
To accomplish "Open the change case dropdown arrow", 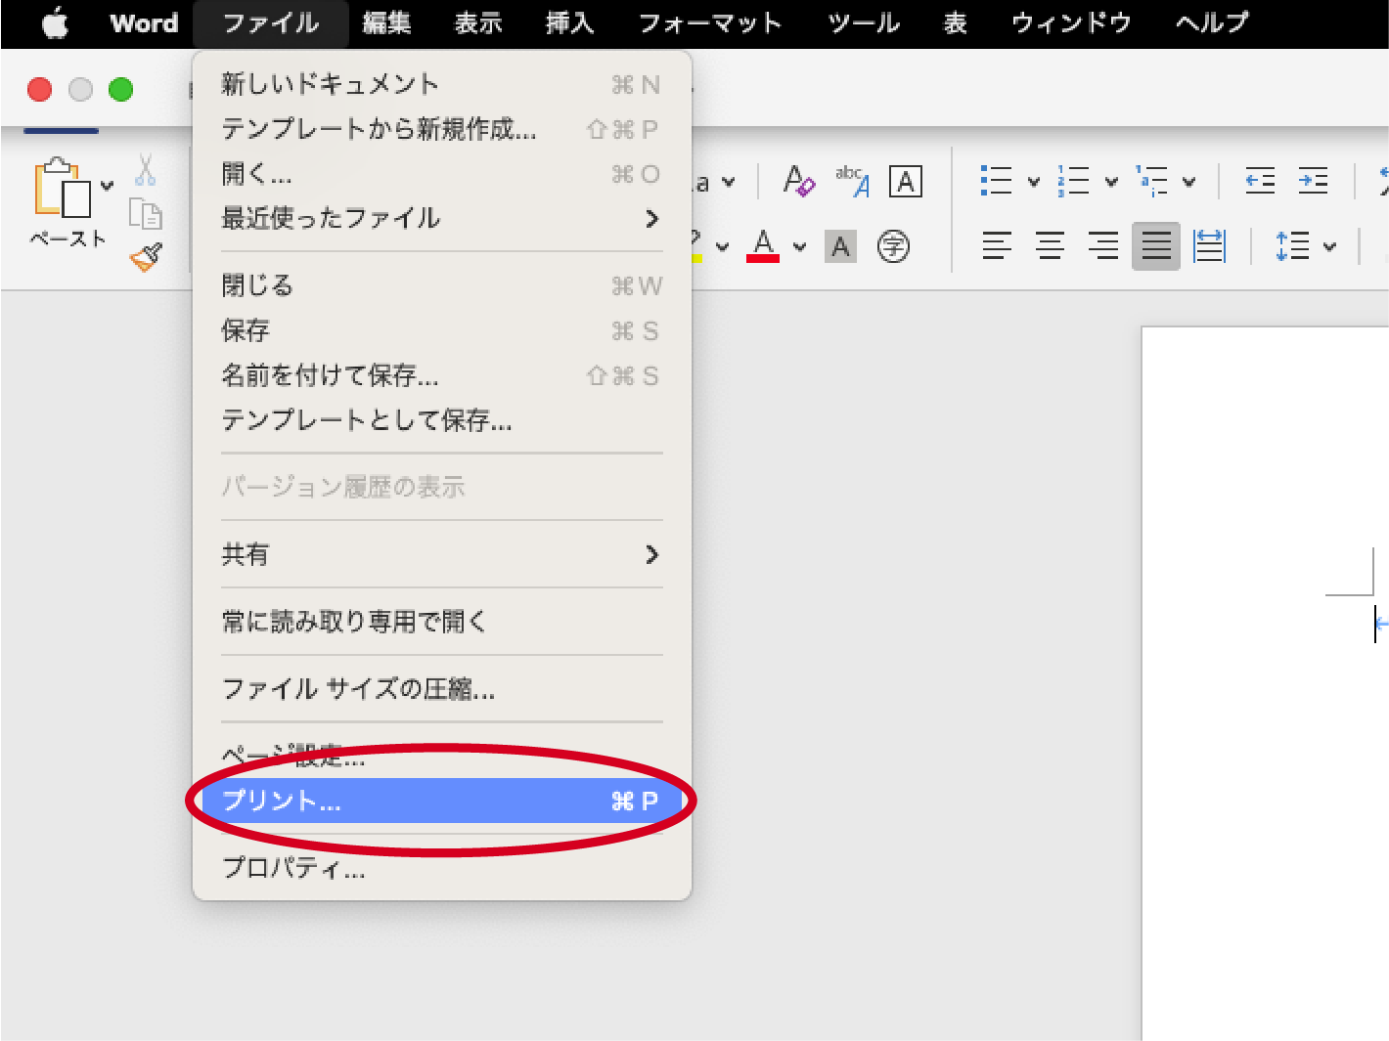I will click(728, 182).
